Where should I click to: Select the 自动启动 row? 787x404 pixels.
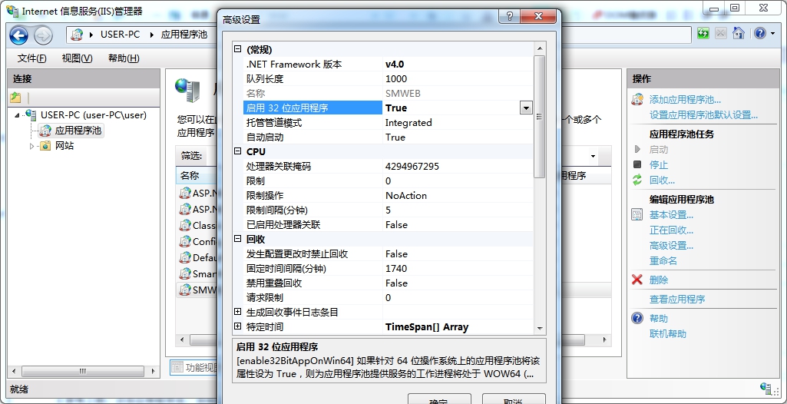pyautogui.click(x=388, y=137)
